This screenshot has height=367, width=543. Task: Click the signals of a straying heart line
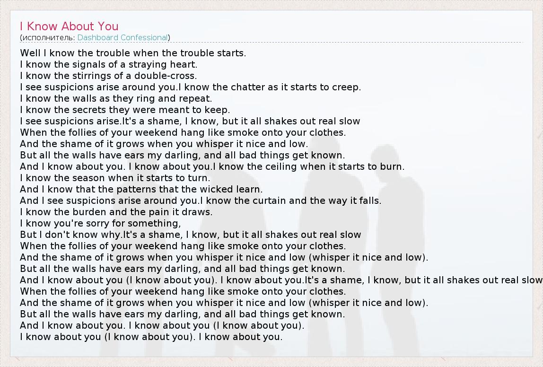108,64
